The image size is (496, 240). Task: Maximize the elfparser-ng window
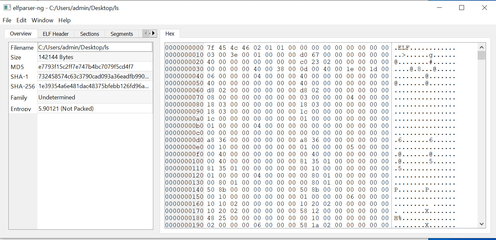(x=461, y=8)
